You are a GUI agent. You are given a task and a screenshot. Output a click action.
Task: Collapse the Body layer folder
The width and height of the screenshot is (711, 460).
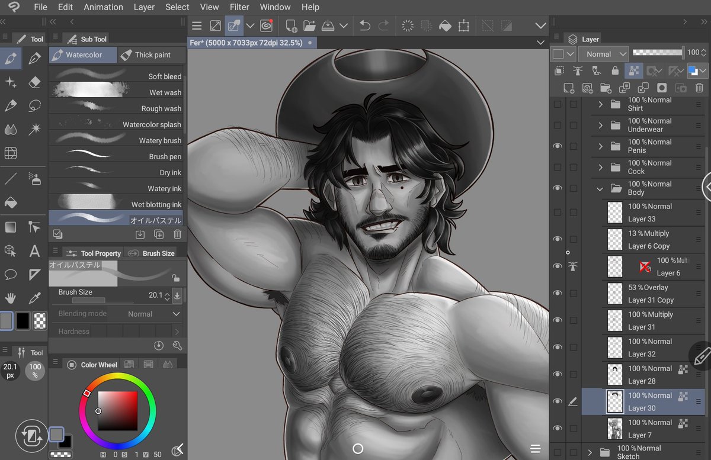coord(600,189)
